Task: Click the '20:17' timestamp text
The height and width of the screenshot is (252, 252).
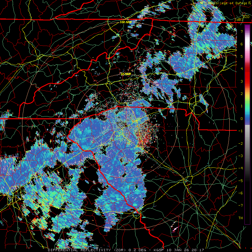Action: point(197,250)
